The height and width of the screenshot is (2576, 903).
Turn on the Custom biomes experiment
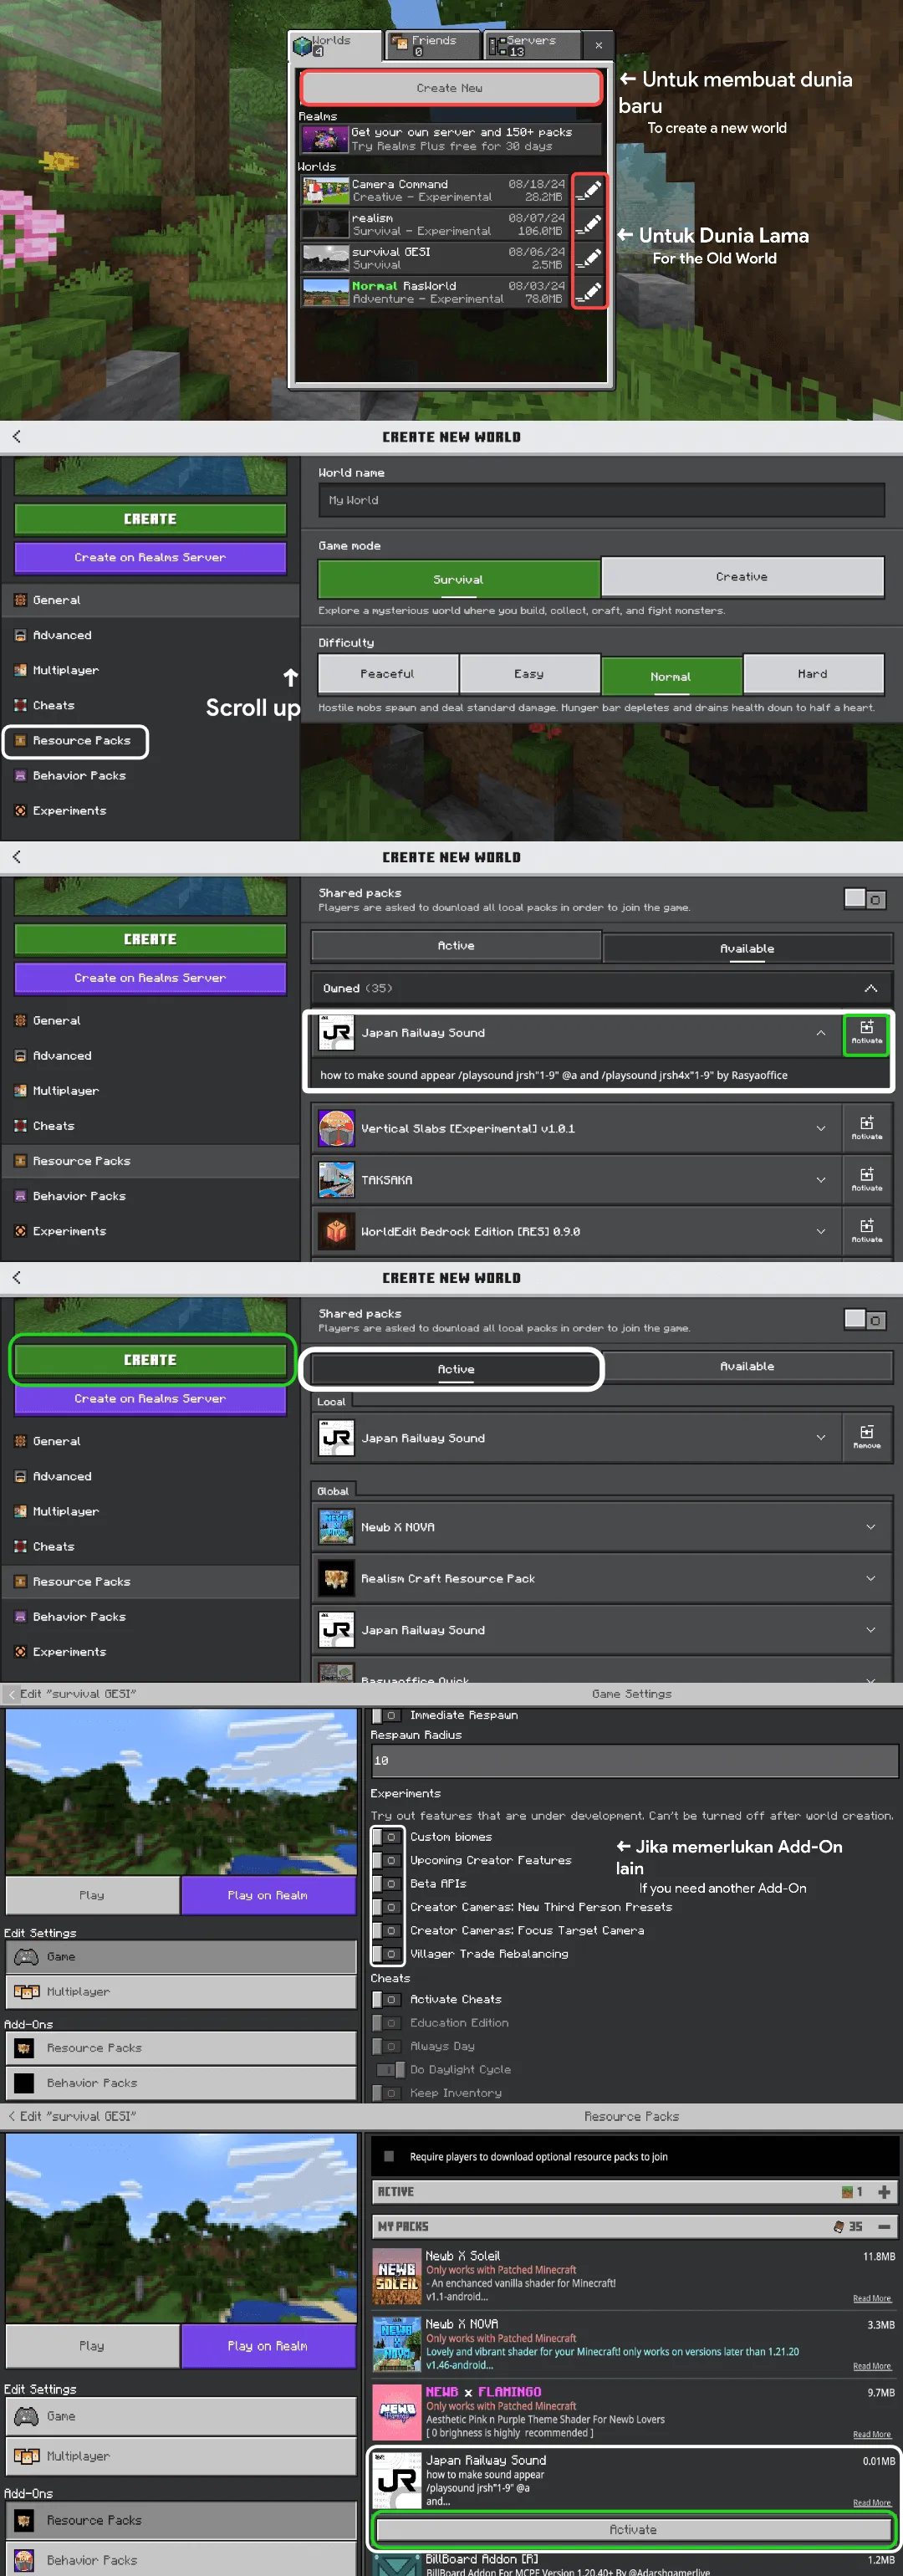(x=386, y=1836)
